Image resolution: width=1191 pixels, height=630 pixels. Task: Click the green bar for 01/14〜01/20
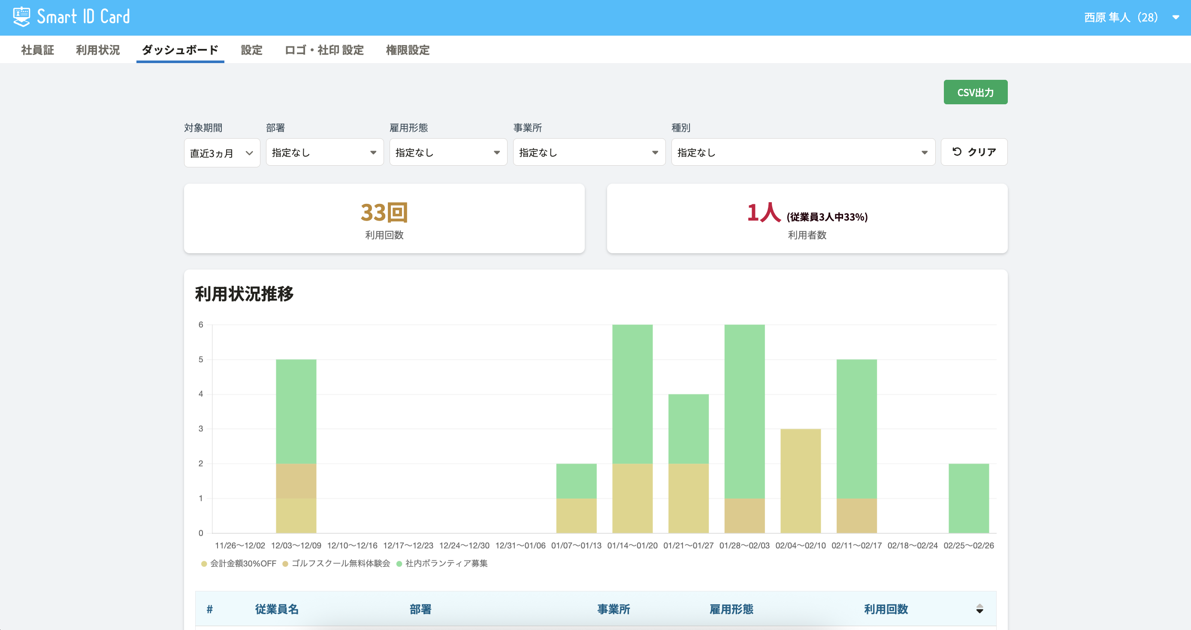coord(632,394)
